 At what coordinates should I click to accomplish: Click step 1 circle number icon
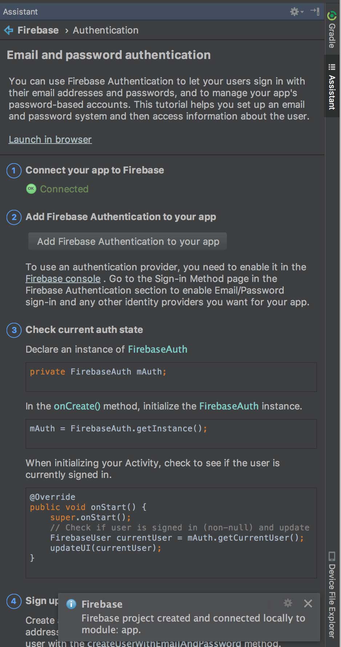tap(14, 170)
